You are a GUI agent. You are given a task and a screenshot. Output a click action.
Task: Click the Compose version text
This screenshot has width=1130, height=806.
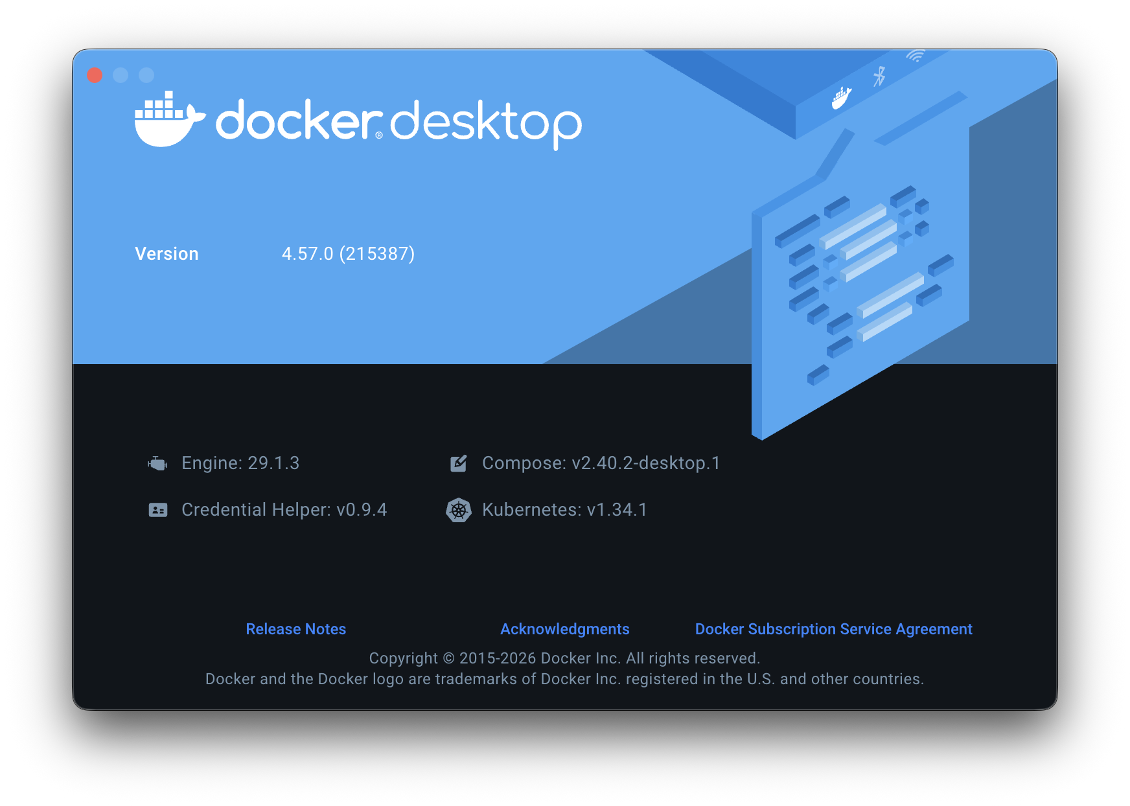(x=601, y=463)
